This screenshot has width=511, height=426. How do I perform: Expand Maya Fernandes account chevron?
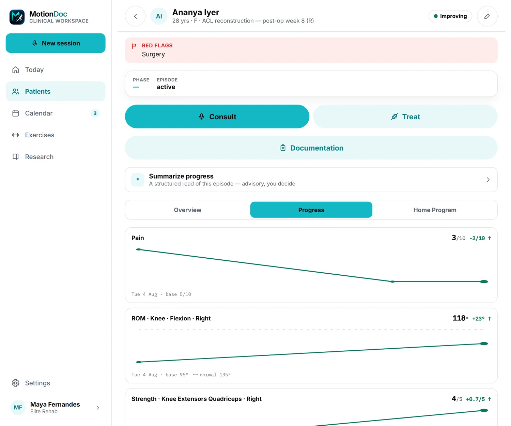click(x=98, y=408)
